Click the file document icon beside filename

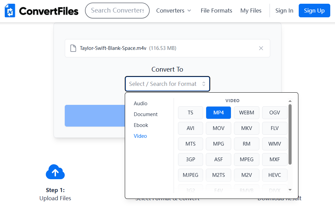click(73, 48)
